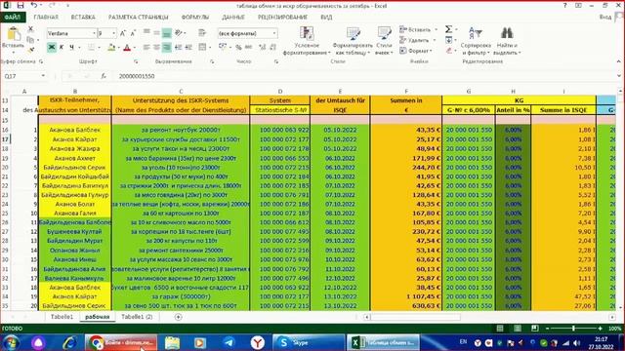Open the number format (все форматы) dropdown
The width and height of the screenshot is (625, 351).
[274, 33]
